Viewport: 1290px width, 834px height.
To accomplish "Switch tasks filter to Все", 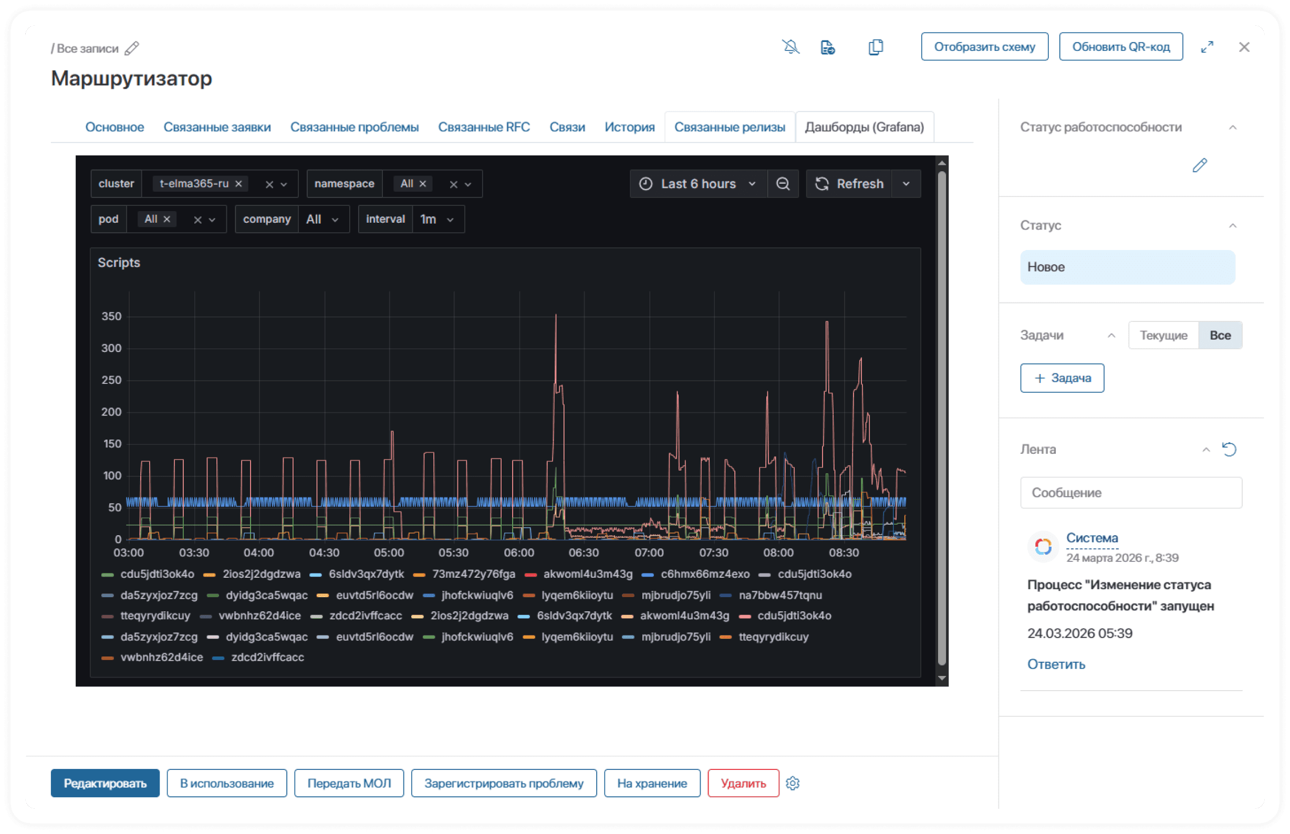I will [x=1220, y=335].
